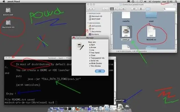Open the powd/Powd application menu

[x=14, y=1]
